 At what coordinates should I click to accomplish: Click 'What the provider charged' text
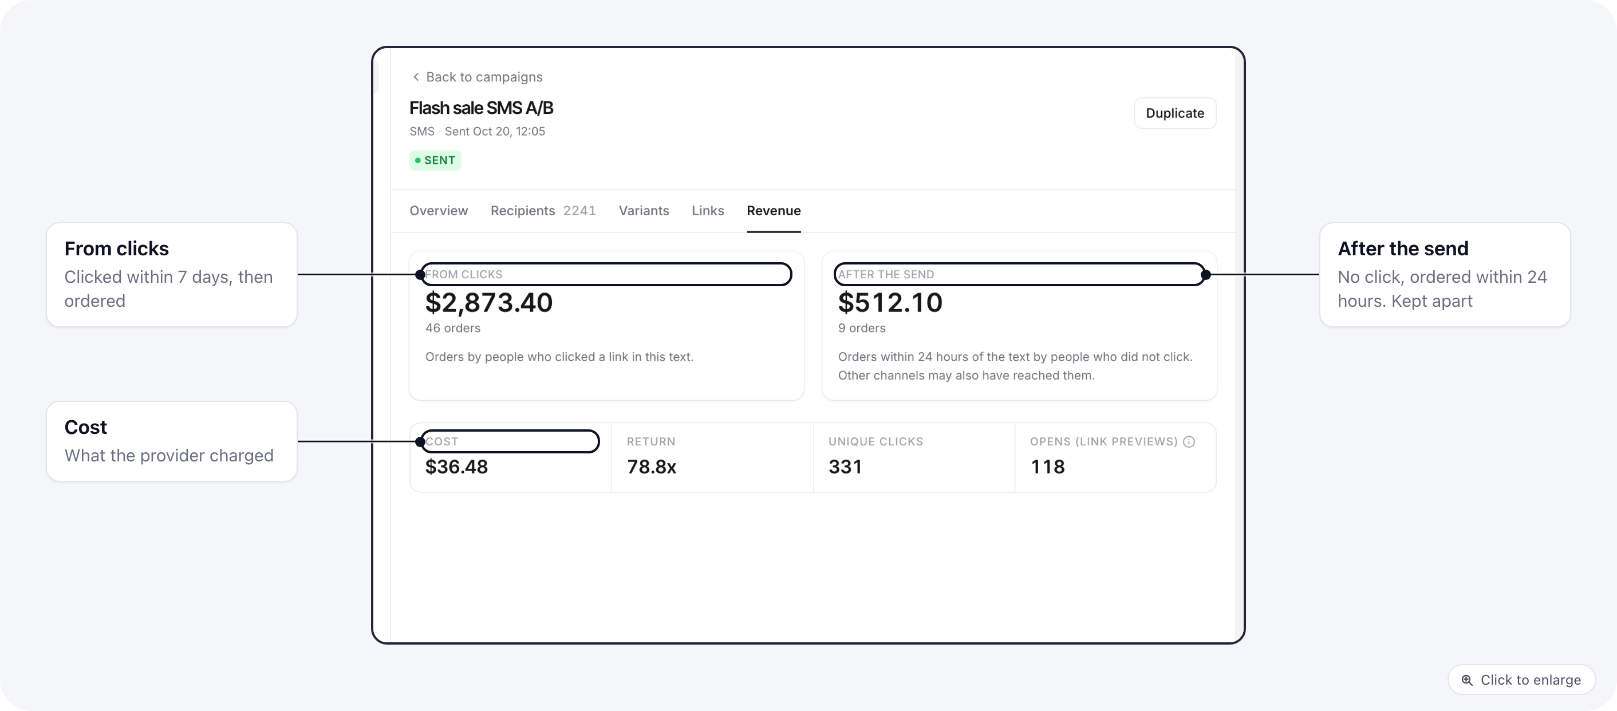pyautogui.click(x=169, y=456)
